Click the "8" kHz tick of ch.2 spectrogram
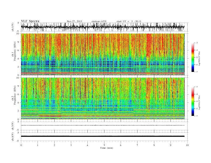This screenshot has width=211, height=163. (18, 86)
